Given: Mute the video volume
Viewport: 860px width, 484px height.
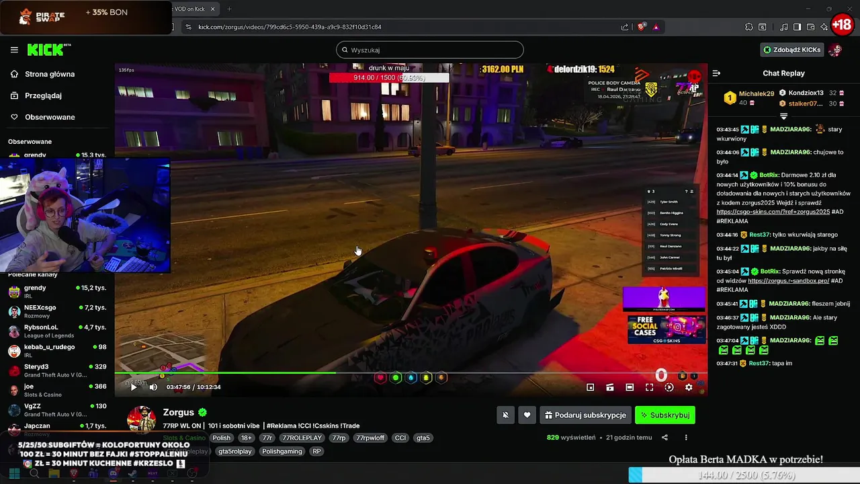Looking at the screenshot, I should click(x=153, y=387).
